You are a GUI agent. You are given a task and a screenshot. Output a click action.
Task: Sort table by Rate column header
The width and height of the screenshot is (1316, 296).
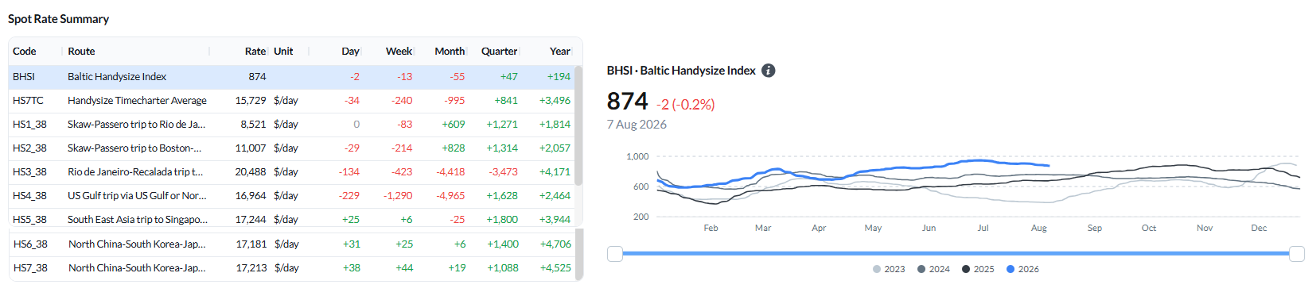(x=255, y=52)
